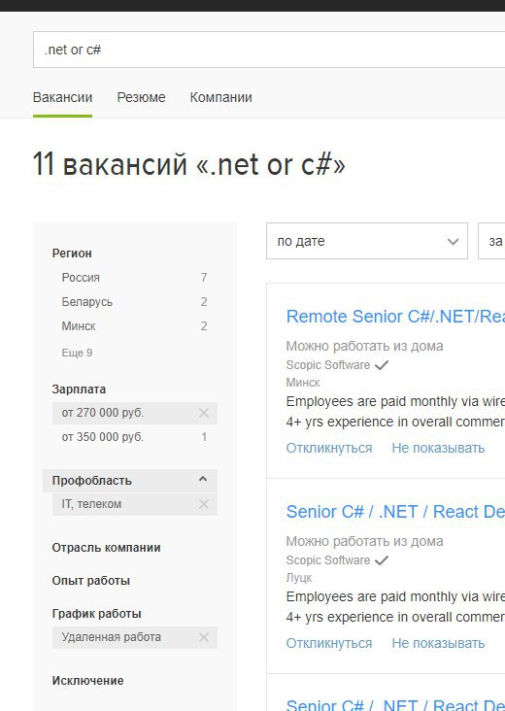The height and width of the screenshot is (711, 505).
Task: Click 'Не показывать' for the Луцк vacancy
Action: tap(438, 643)
